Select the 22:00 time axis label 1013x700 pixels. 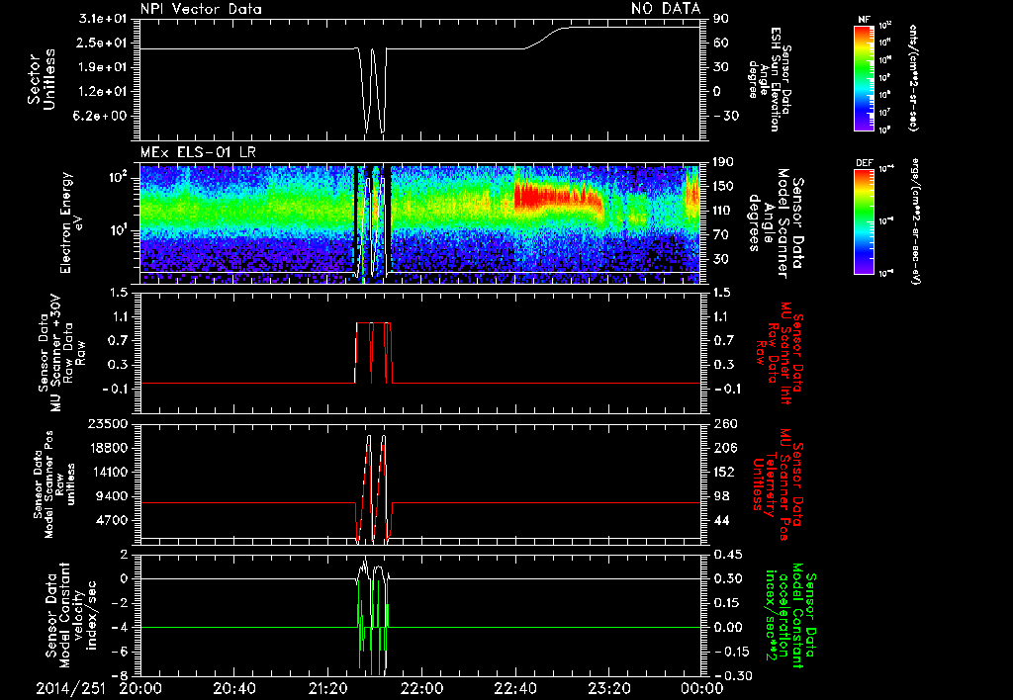coord(421,687)
